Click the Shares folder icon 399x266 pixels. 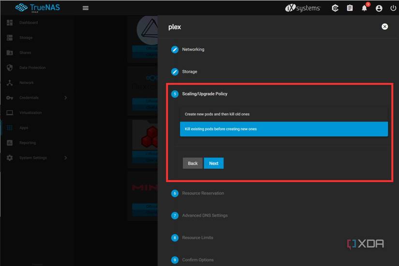click(x=10, y=52)
